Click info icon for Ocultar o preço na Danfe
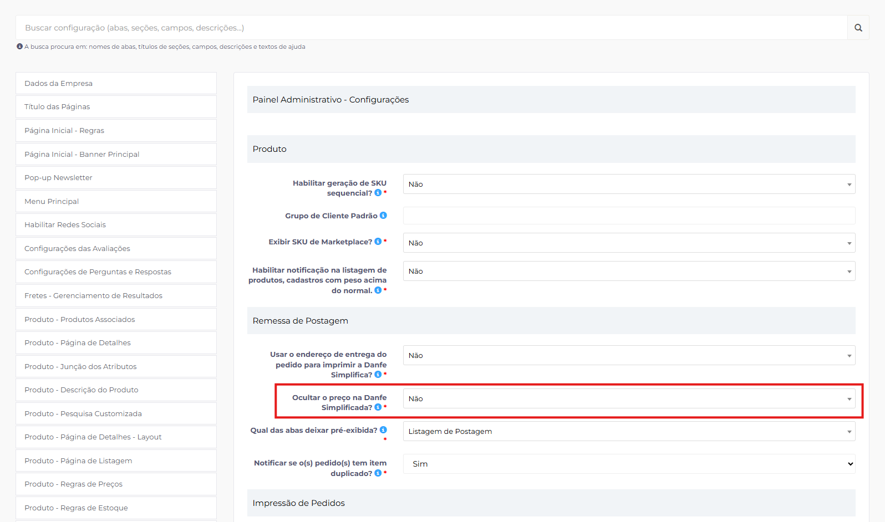The width and height of the screenshot is (885, 522). coord(378,407)
